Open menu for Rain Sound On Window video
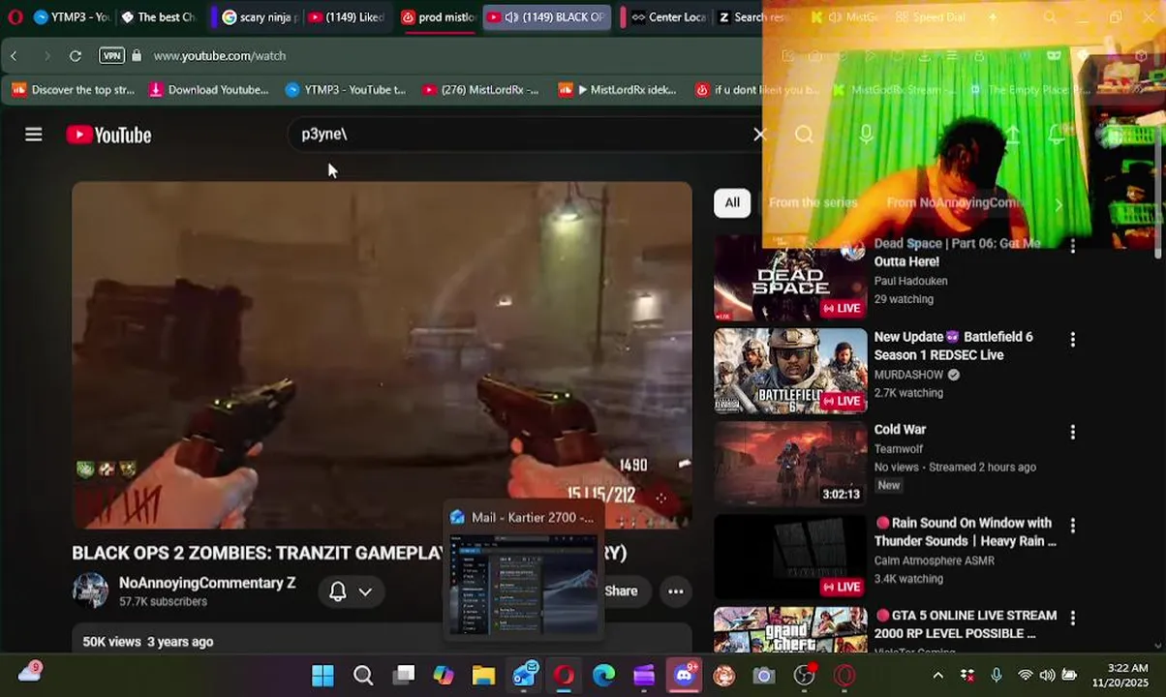The width and height of the screenshot is (1166, 697). click(1072, 526)
